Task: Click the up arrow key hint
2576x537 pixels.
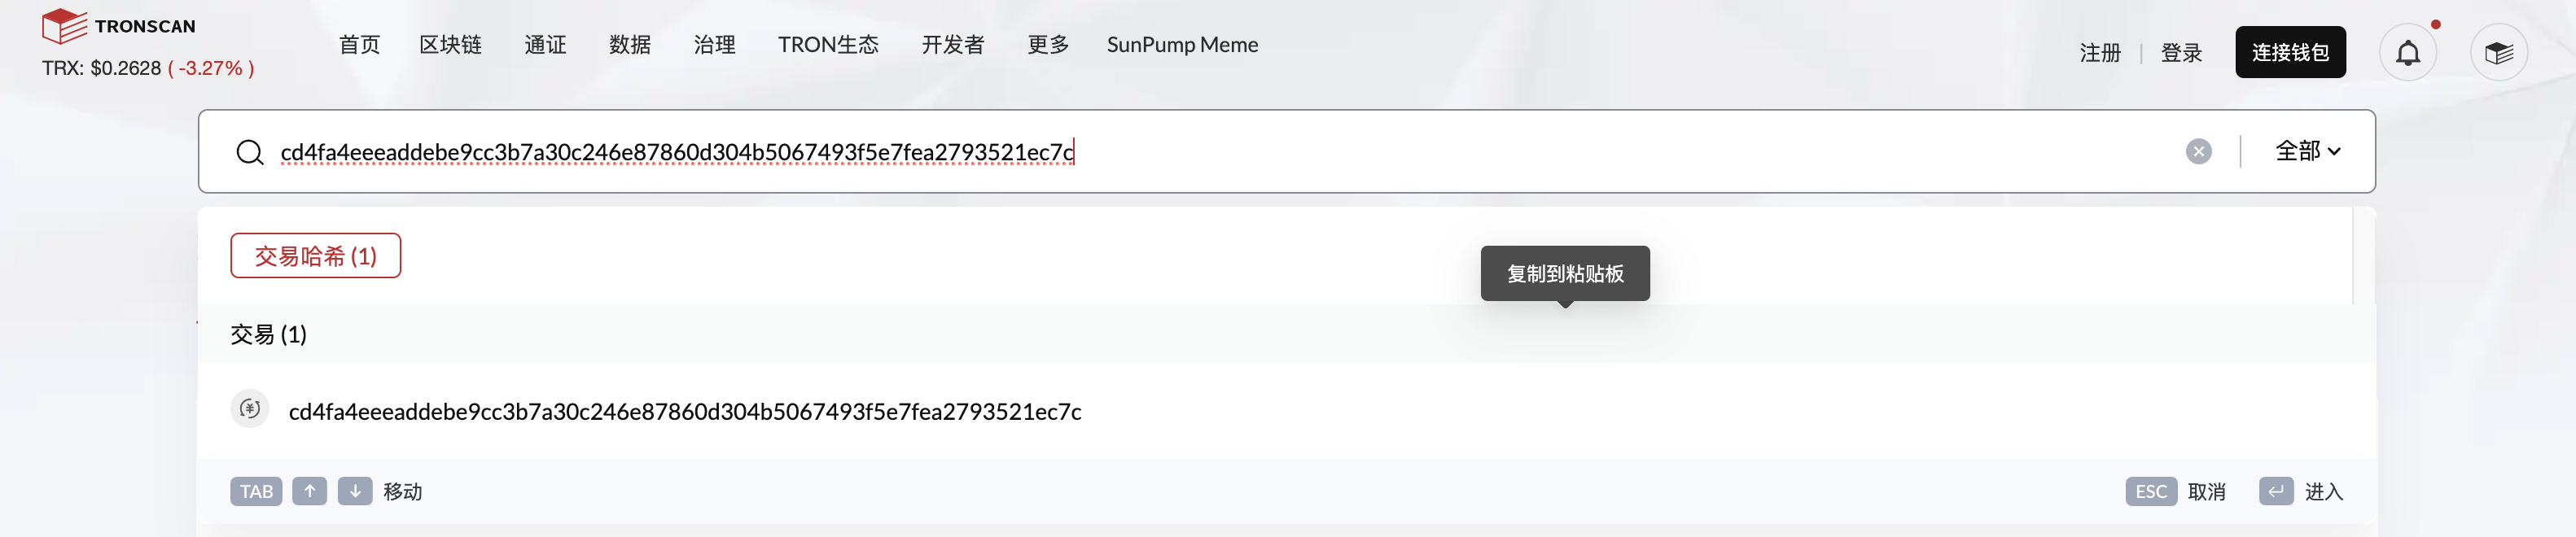Action: click(x=310, y=491)
